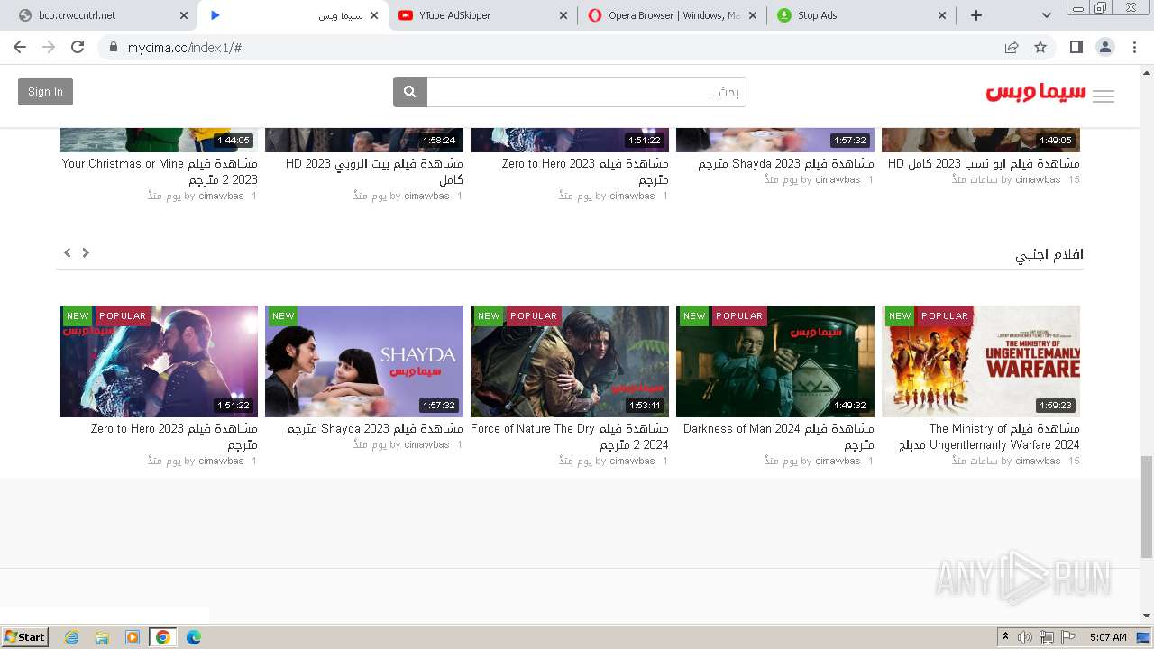Image resolution: width=1154 pixels, height=649 pixels.
Task: Click into the site search field
Action: tap(586, 92)
